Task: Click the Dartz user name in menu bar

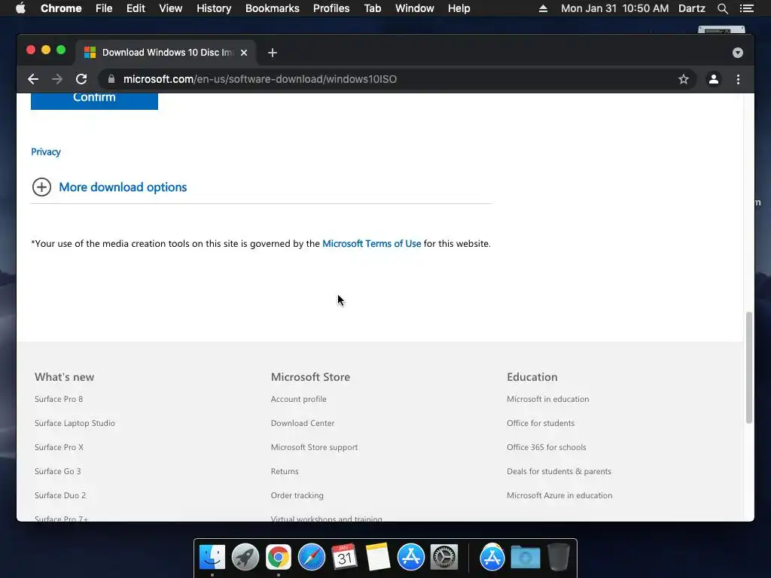Action: click(692, 8)
